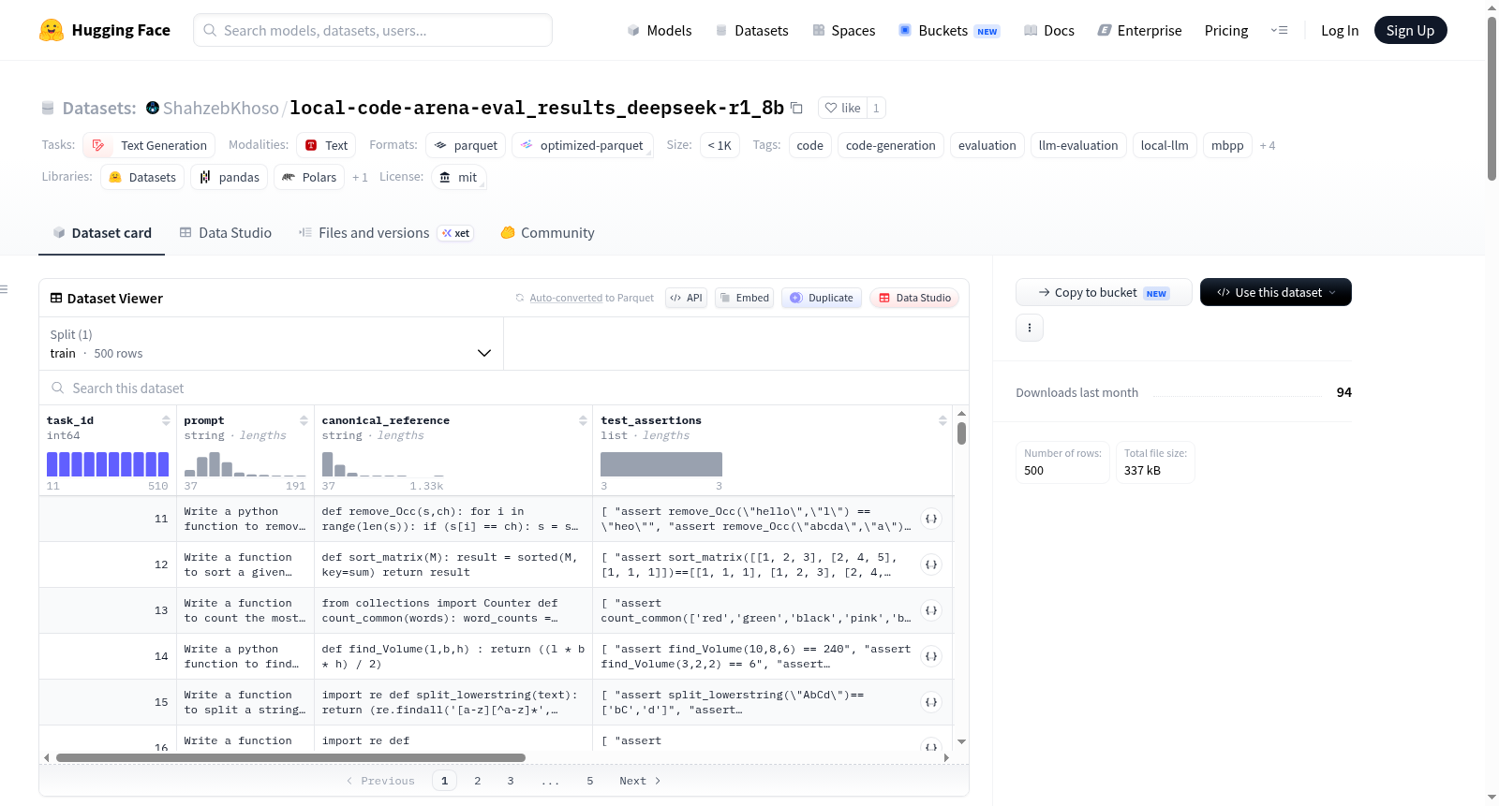
Task: Go to page 2 of dataset rows
Action: (x=478, y=781)
